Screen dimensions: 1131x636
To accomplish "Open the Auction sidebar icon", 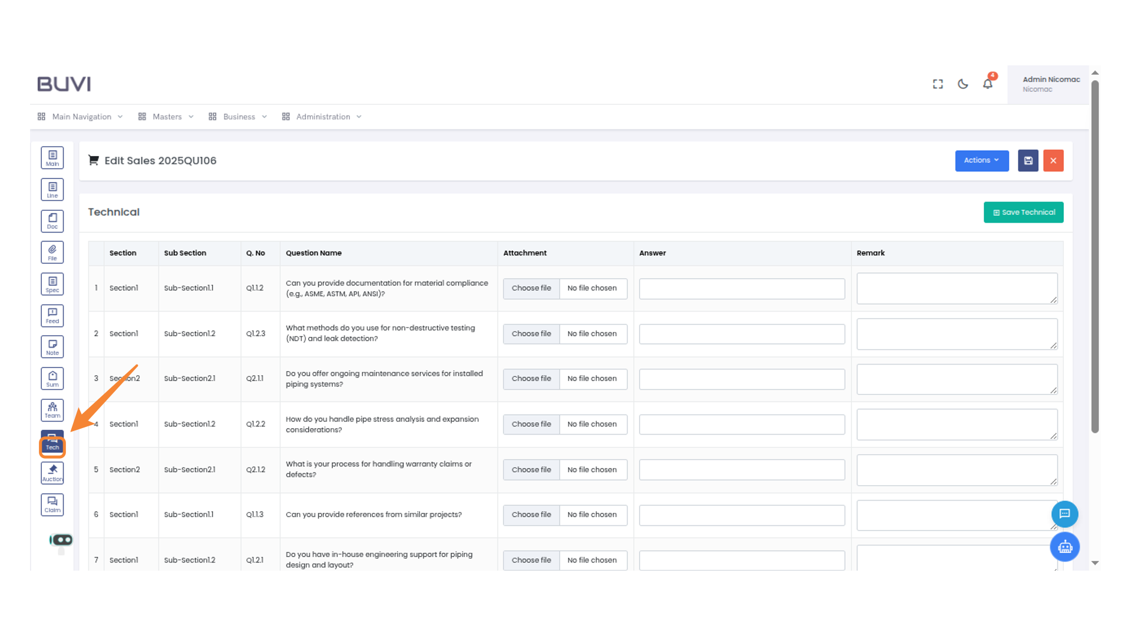I will pyautogui.click(x=52, y=473).
